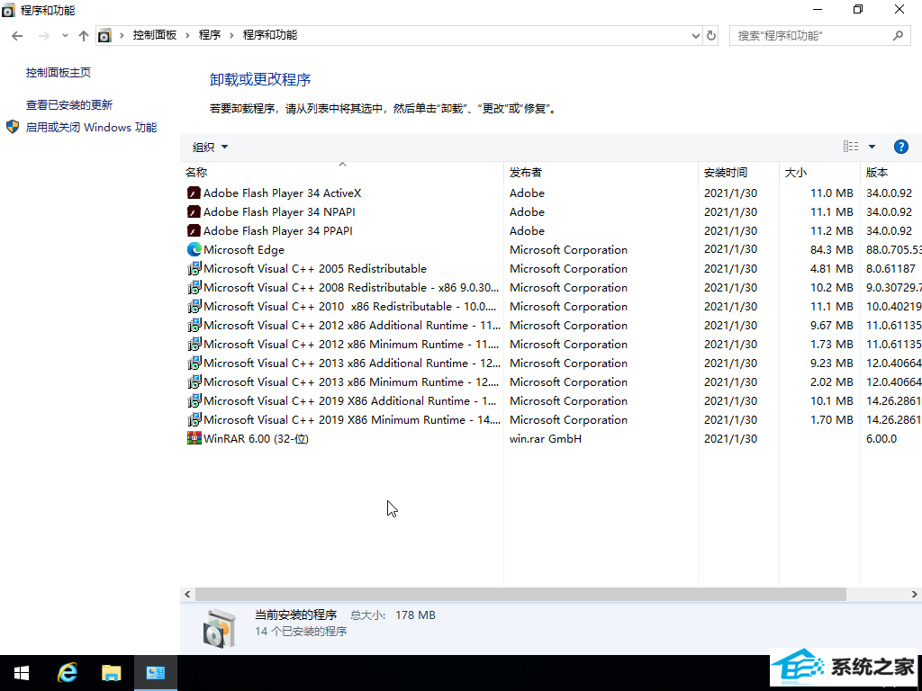Refresh the Programs and Features list
The height and width of the screenshot is (691, 922).
click(x=711, y=35)
